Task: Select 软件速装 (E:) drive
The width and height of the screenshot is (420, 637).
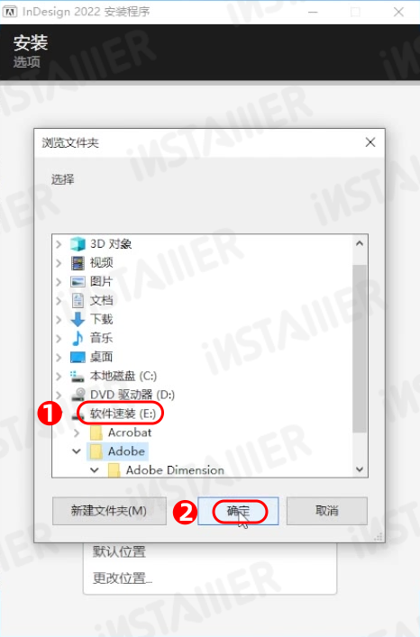Action: 123,414
